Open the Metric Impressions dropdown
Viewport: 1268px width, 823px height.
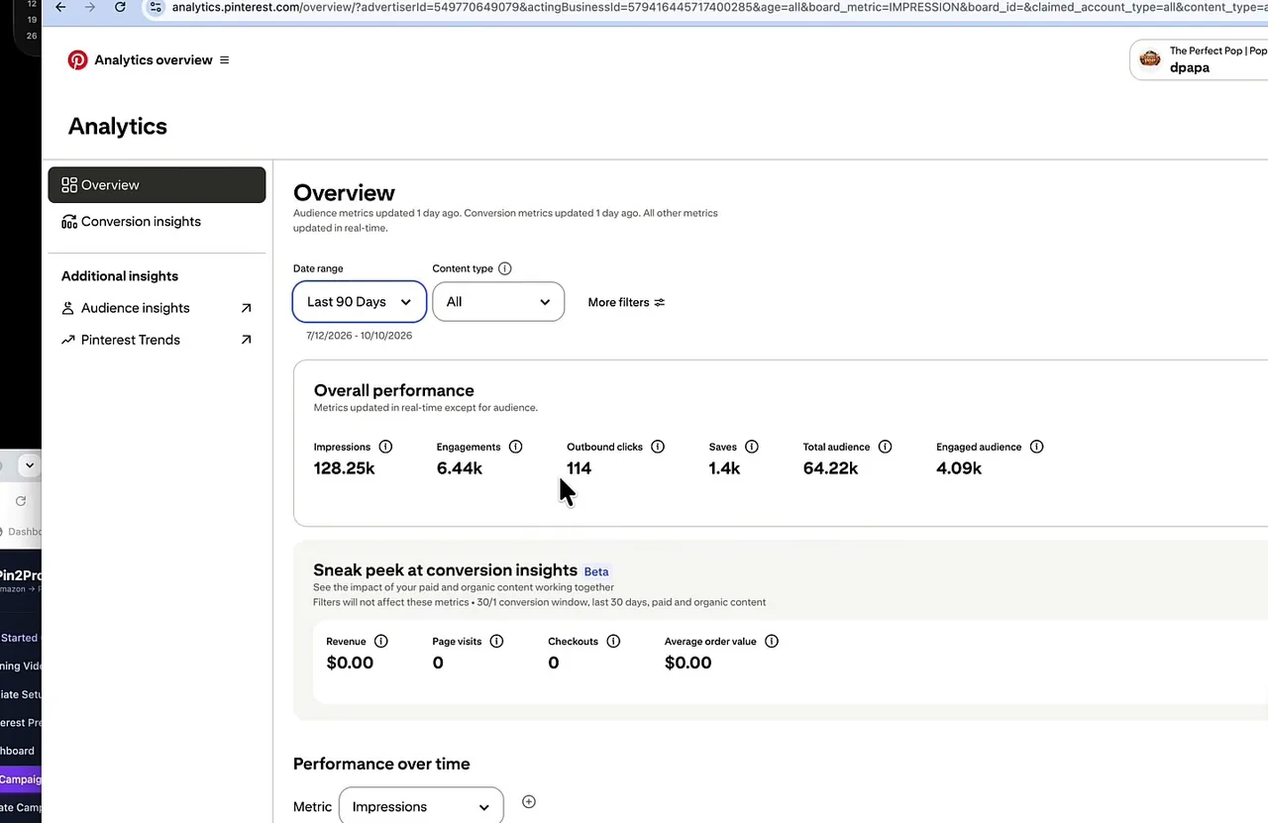421,806
